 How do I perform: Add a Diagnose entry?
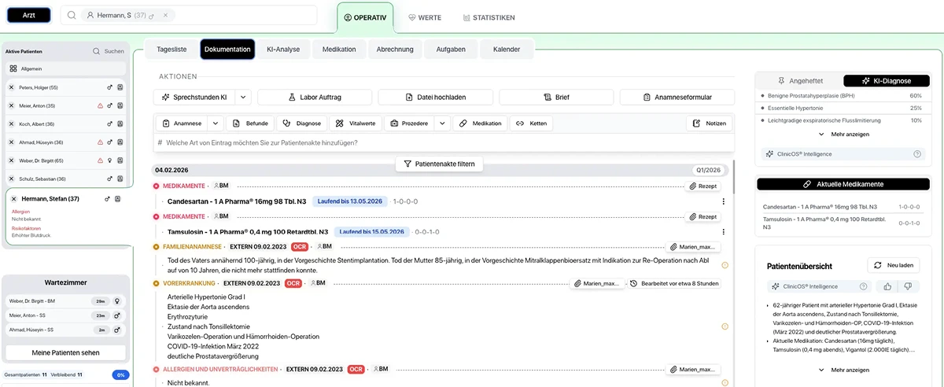(x=301, y=123)
